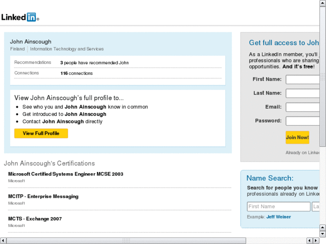Select the Email input field
Screen dimensions: 326x244
click(303, 107)
